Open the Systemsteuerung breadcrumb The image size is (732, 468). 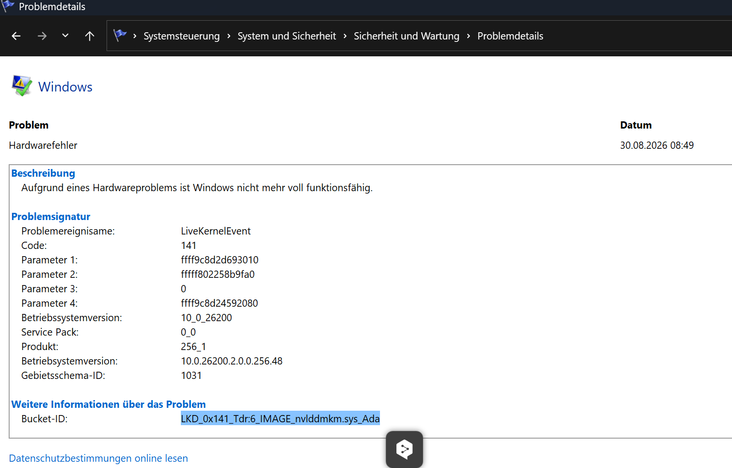181,36
